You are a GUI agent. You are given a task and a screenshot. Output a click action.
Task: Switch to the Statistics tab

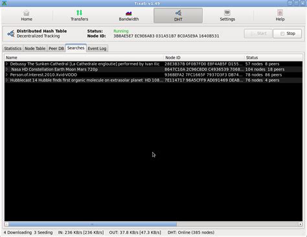point(13,49)
